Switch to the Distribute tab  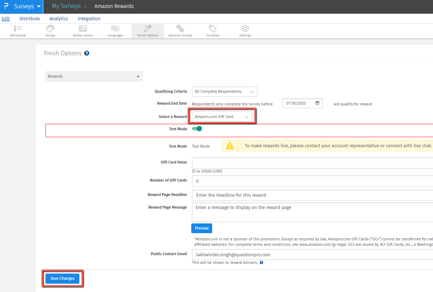point(30,19)
